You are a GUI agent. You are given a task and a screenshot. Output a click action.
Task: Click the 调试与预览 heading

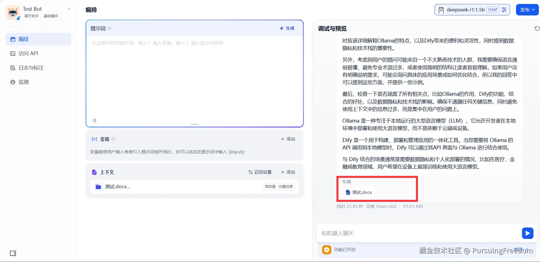(x=332, y=29)
